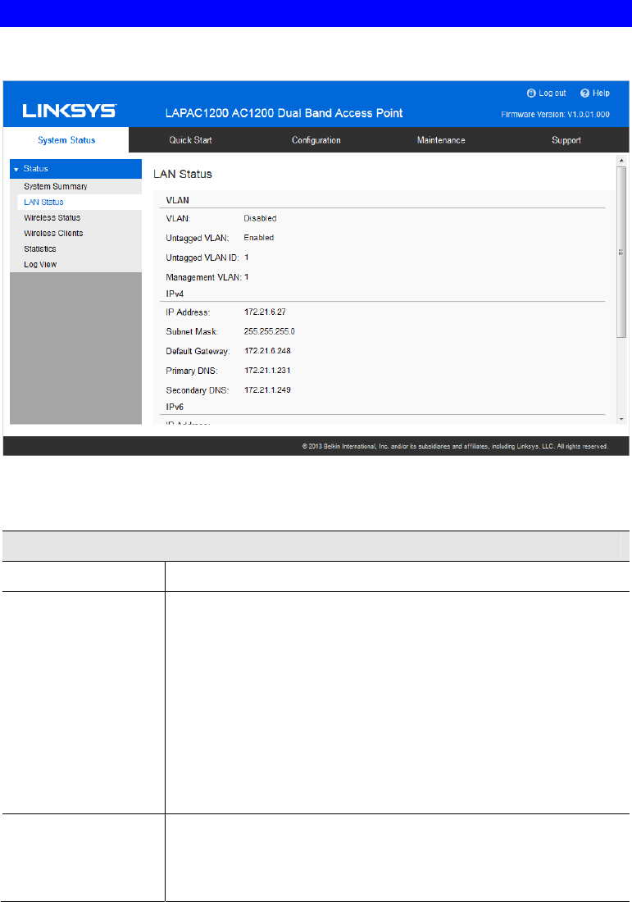Click the IPv4 section heading
The image size is (632, 902).
[175, 294]
